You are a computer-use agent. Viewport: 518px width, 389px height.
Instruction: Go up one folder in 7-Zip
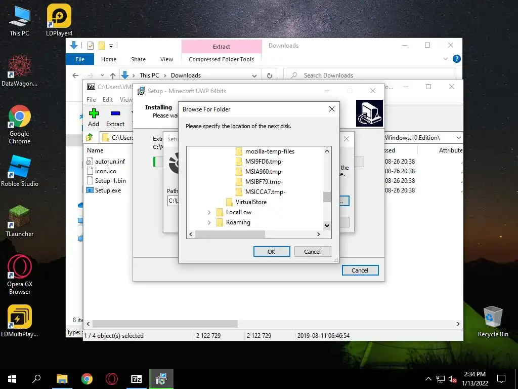90,137
